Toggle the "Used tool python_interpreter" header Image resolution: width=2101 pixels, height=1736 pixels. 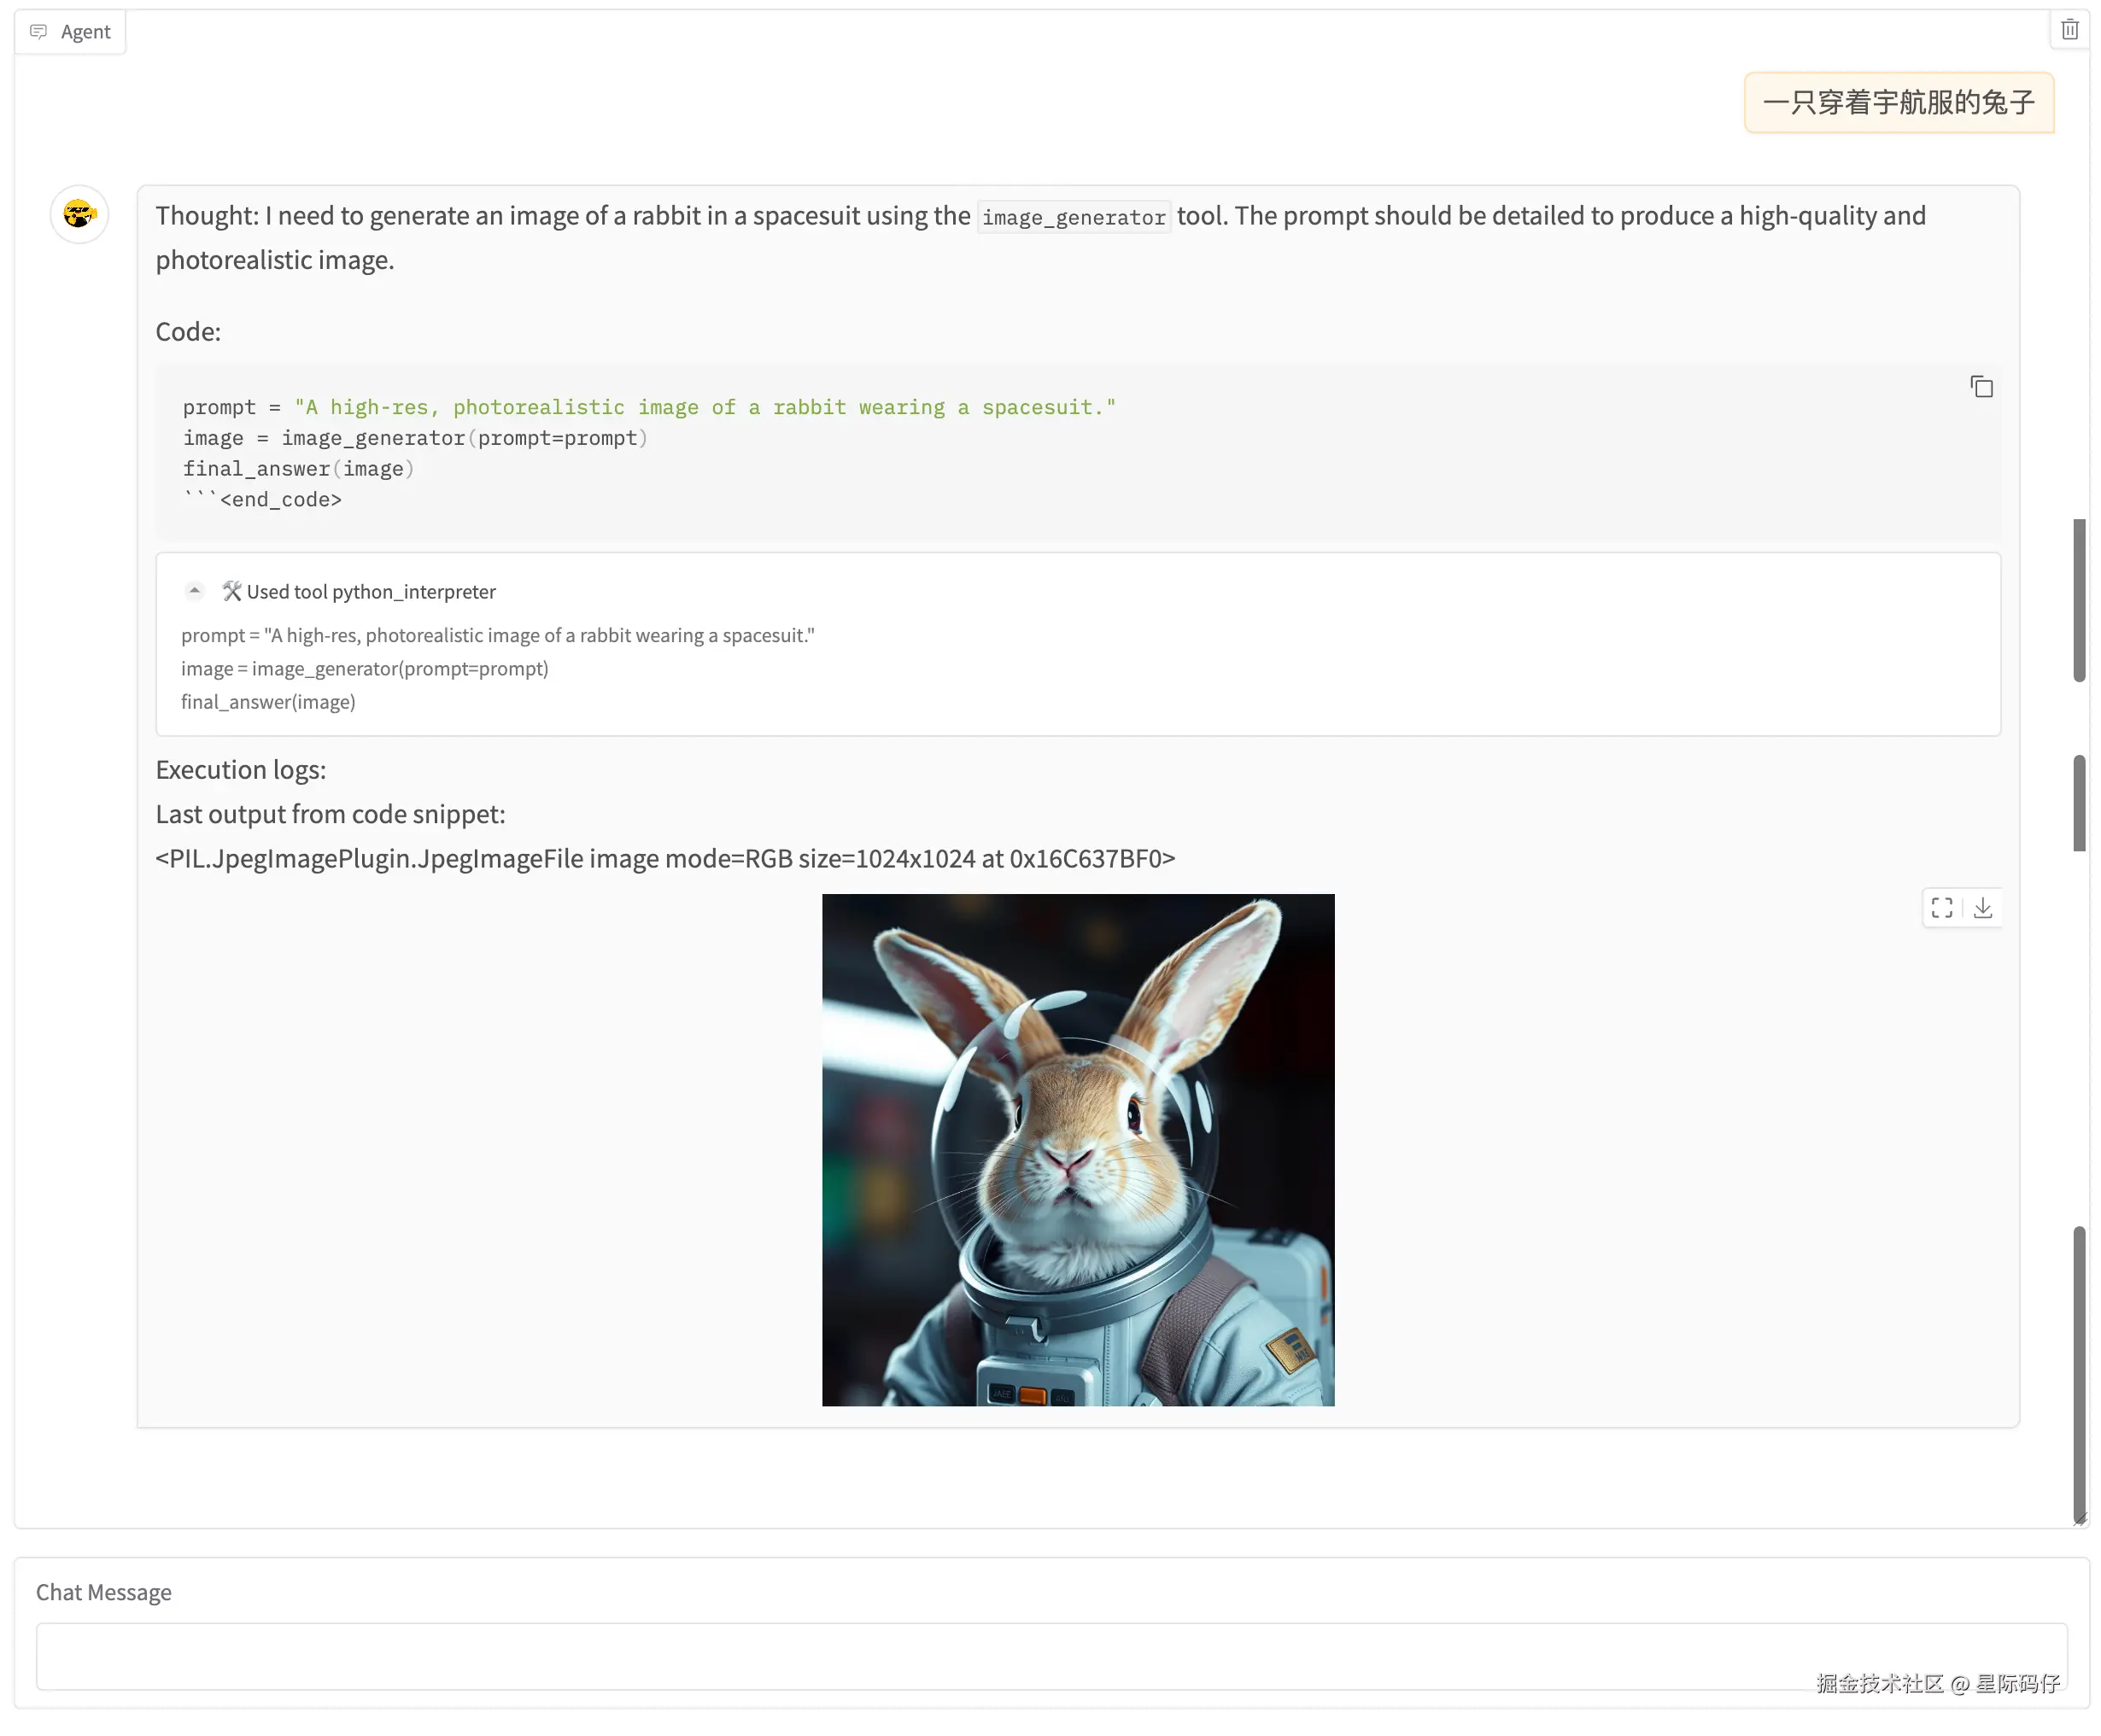pyautogui.click(x=371, y=592)
